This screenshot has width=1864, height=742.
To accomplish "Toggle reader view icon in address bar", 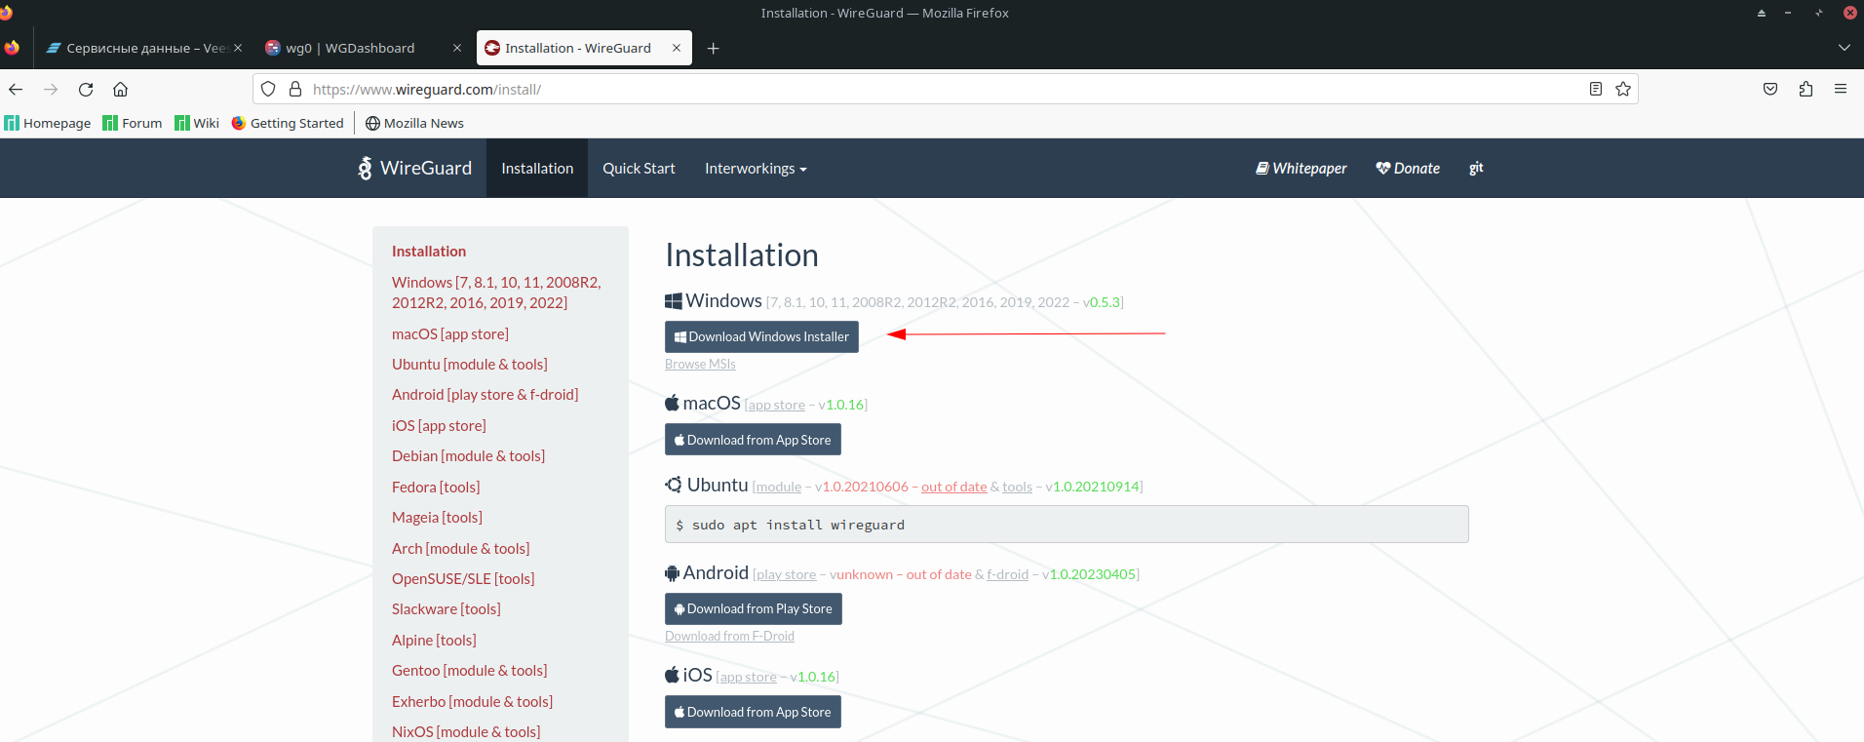I will point(1596,89).
